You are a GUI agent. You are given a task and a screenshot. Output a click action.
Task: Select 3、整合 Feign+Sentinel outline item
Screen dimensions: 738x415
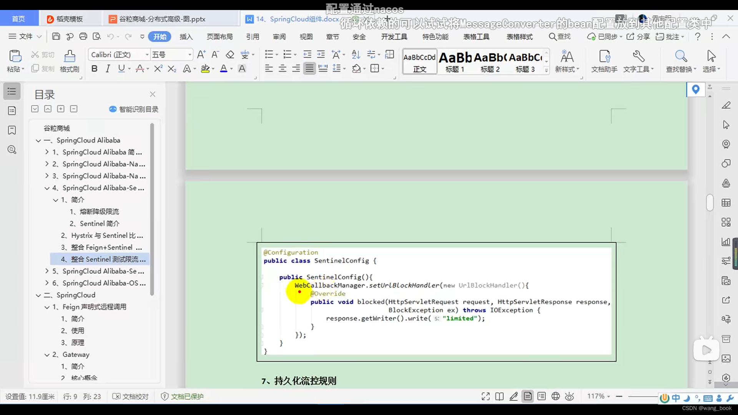click(x=101, y=247)
